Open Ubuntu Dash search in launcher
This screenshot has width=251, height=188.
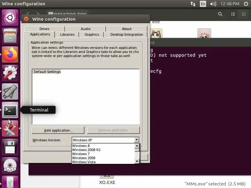[10, 18]
